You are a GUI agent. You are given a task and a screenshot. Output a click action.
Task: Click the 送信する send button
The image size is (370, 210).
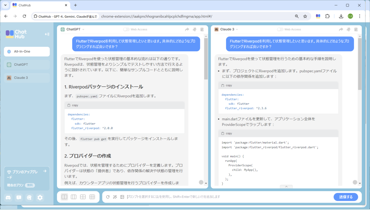pos(346,197)
